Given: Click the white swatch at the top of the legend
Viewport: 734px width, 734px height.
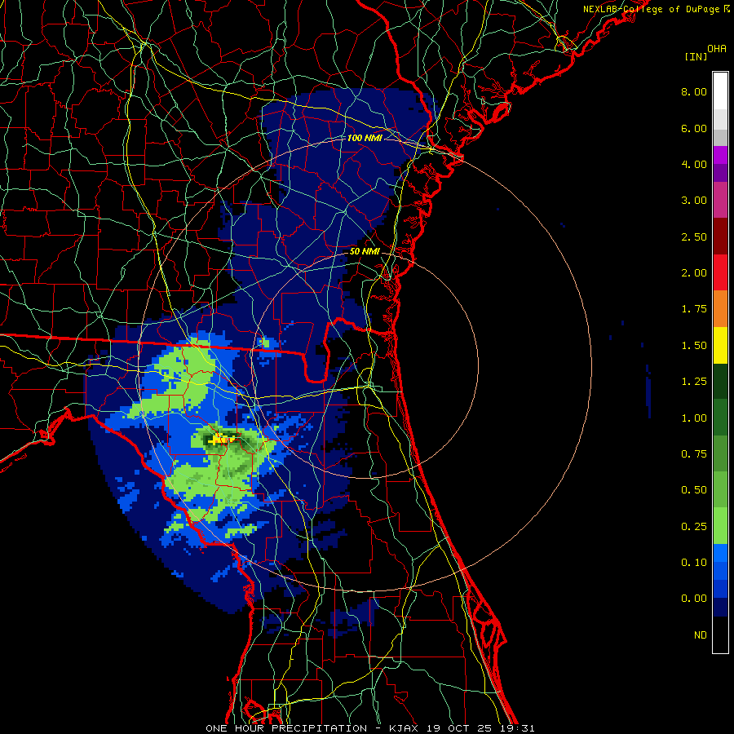Looking at the screenshot, I should [720, 91].
